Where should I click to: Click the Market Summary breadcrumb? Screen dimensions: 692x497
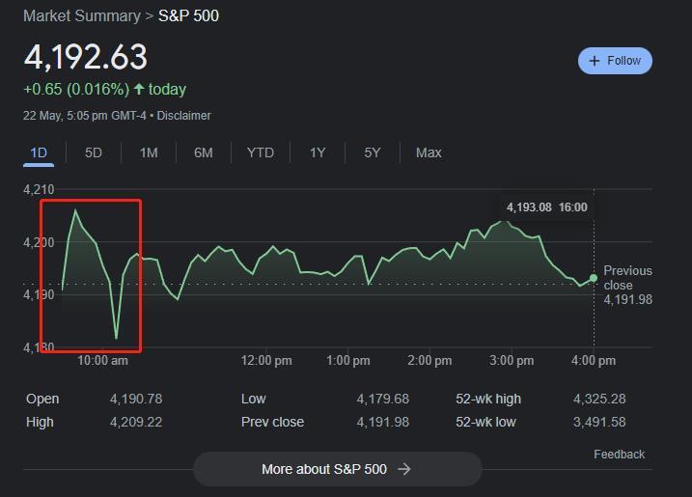tap(81, 16)
